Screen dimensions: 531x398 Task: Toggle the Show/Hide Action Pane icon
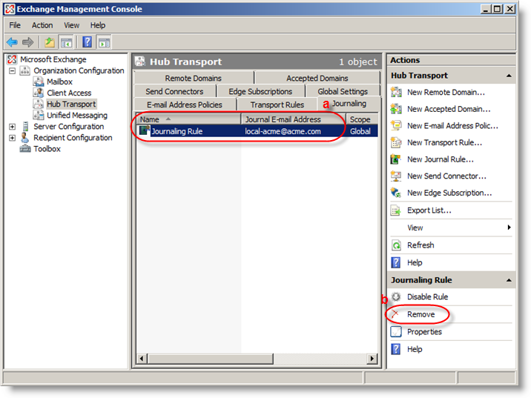pos(104,42)
